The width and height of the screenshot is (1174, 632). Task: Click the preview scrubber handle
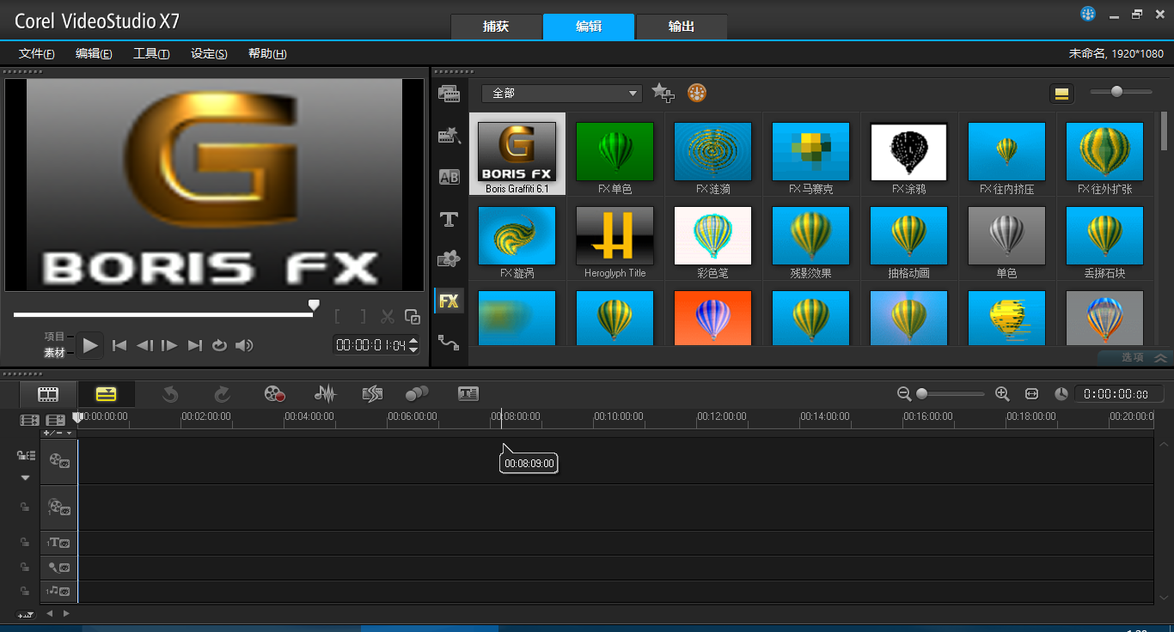coord(314,305)
